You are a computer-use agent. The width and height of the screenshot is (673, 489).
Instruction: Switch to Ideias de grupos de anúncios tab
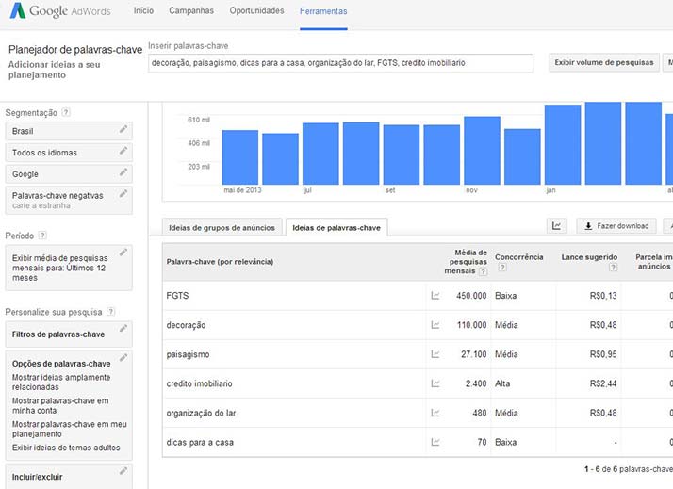pos(222,227)
